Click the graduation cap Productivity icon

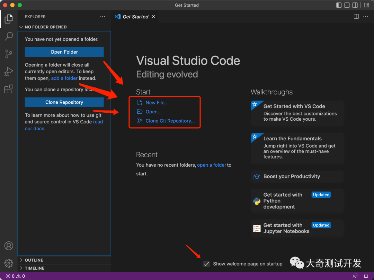[257, 176]
